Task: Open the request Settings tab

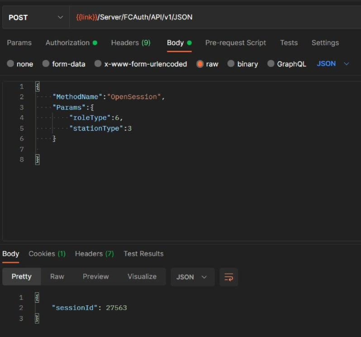Action: (325, 43)
